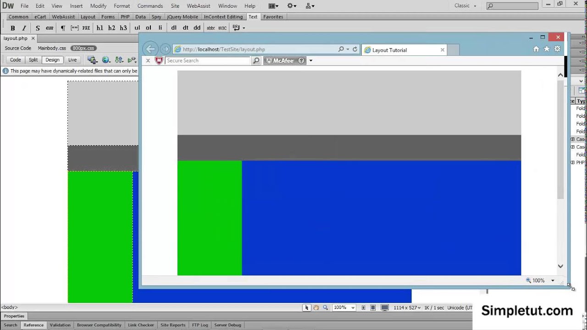The width and height of the screenshot is (587, 330).
Task: Insert Block Quote icon
Action: [x=74, y=28]
